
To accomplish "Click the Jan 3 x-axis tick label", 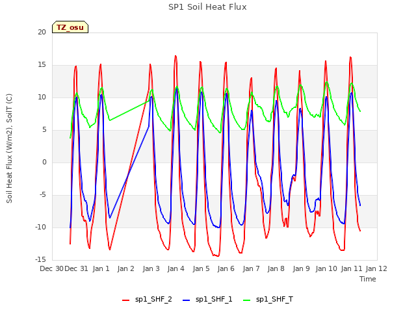I will (x=151, y=268).
